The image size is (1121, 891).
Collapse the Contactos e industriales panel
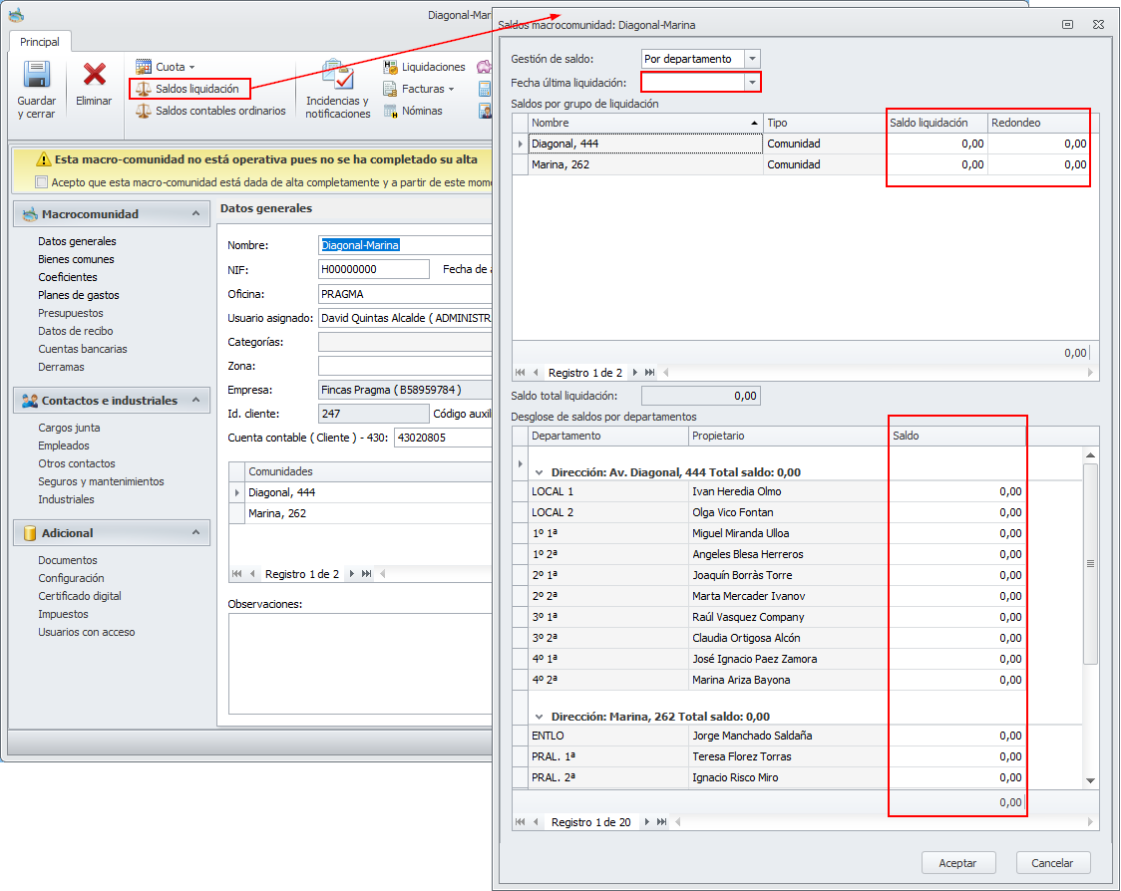[196, 401]
